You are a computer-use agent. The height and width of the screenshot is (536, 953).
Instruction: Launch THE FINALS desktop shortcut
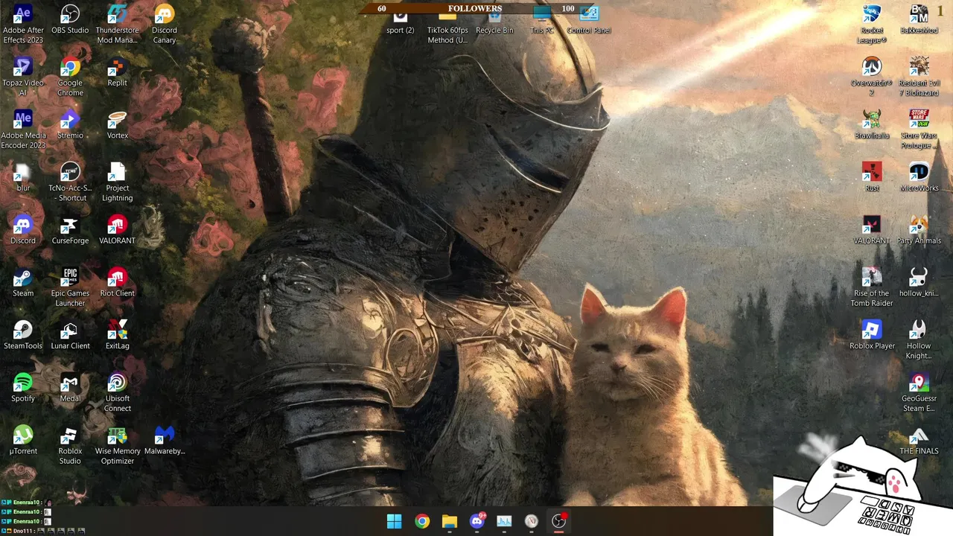tap(919, 440)
